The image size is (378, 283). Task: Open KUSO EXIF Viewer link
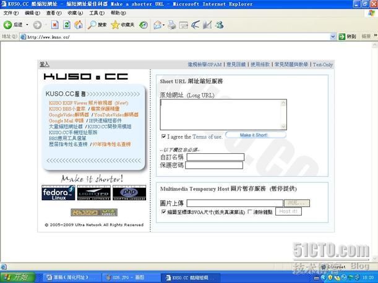pyautogui.click(x=88, y=103)
